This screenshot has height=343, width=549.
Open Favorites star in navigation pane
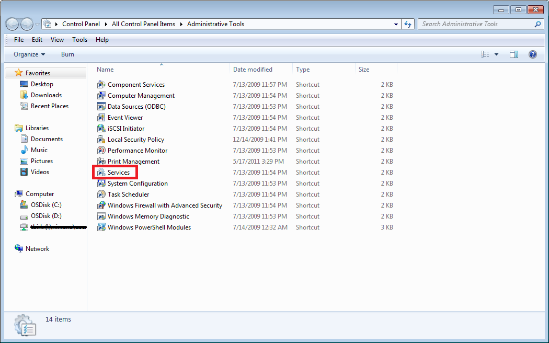[x=18, y=73]
